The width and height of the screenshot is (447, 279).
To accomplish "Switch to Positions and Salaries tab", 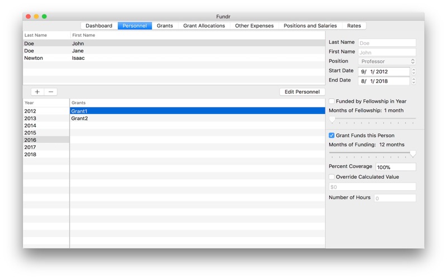I will tap(310, 26).
